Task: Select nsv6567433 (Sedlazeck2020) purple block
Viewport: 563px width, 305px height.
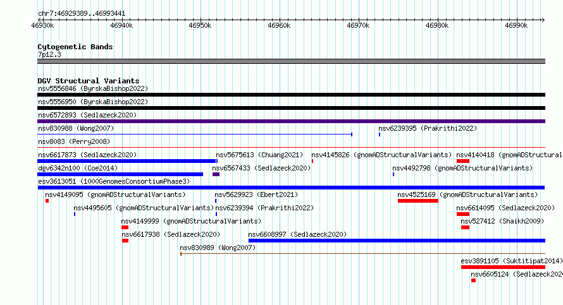Action: [216, 174]
